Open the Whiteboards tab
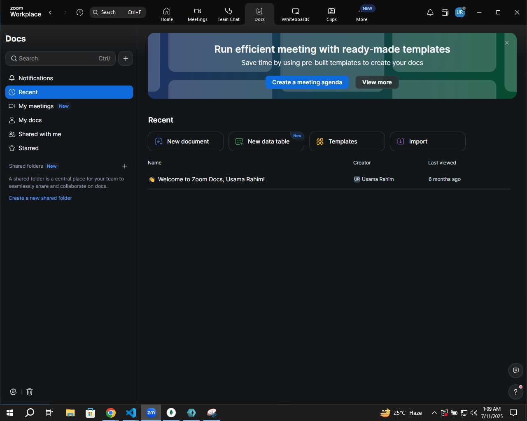 [x=295, y=14]
